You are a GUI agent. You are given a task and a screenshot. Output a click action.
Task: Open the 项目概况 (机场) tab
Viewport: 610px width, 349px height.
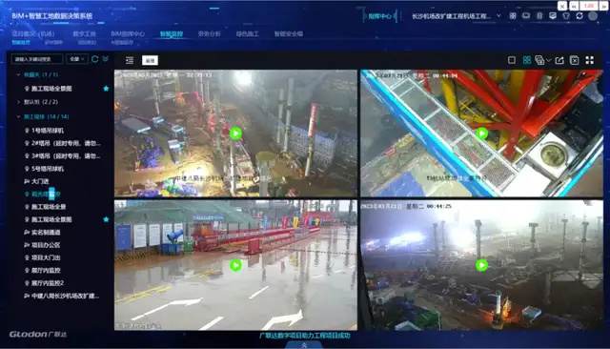click(33, 33)
